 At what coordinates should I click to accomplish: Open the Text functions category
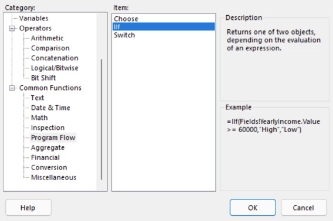38,98
